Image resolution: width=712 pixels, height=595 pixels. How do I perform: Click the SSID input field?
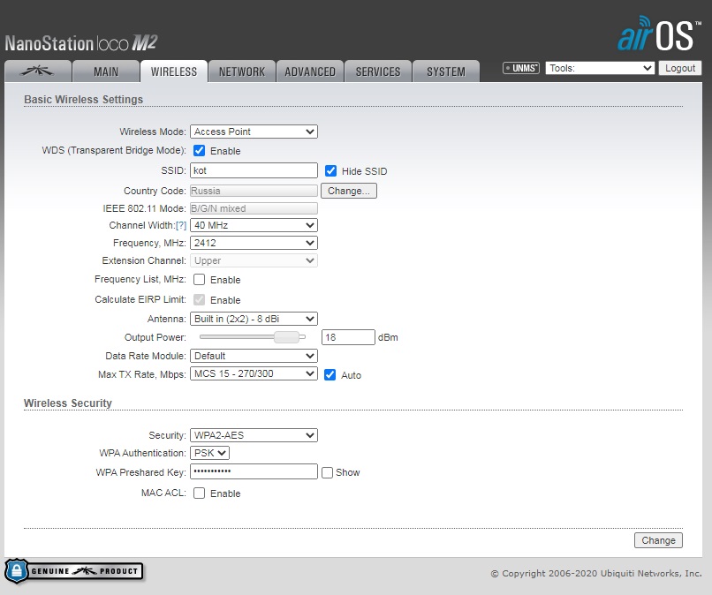[x=254, y=170]
